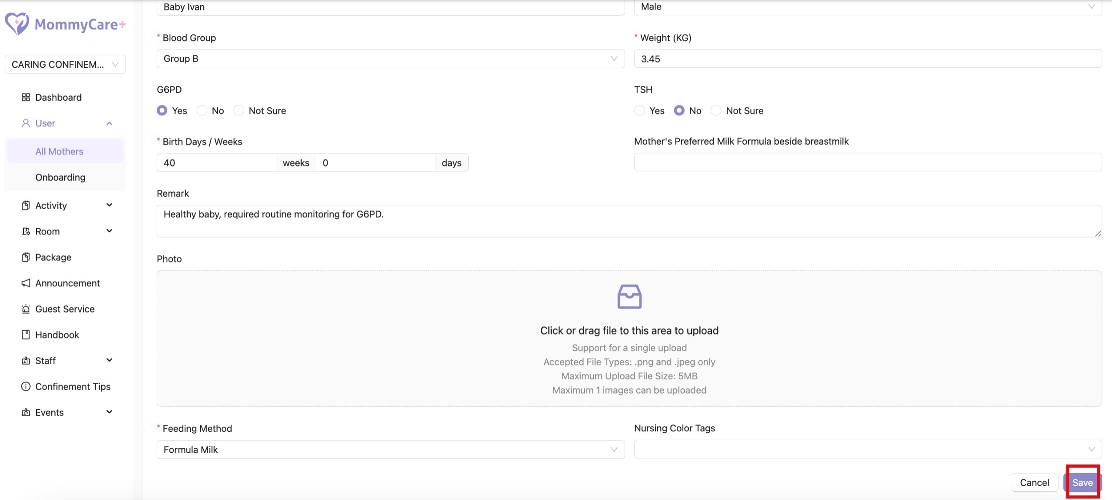This screenshot has height=500, width=1112.
Task: Open the Feeding Method Formula Milk dropdown
Action: (390, 450)
